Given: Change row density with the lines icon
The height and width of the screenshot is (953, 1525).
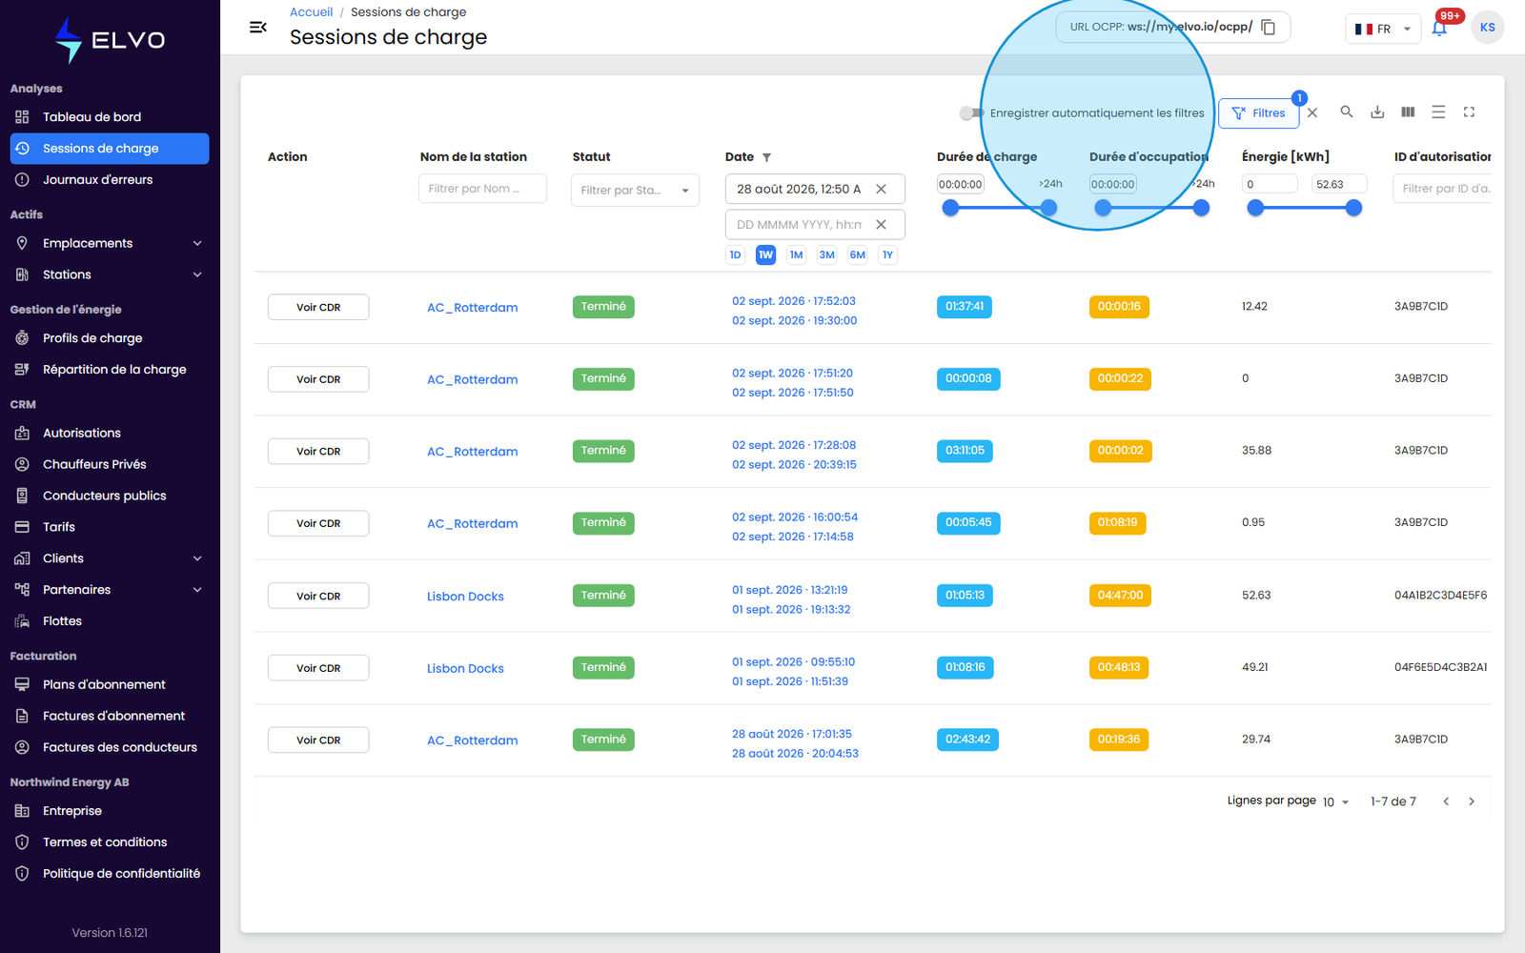Looking at the screenshot, I should pyautogui.click(x=1438, y=112).
